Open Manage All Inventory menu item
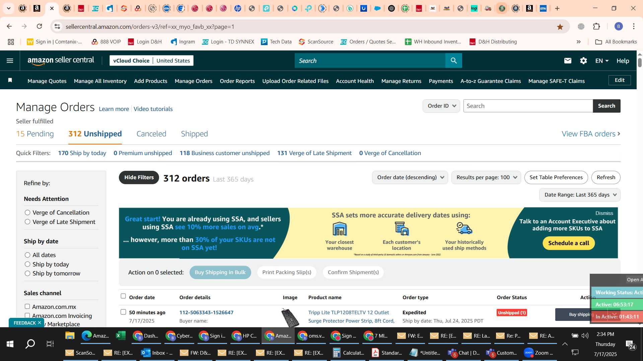The width and height of the screenshot is (643, 361). coord(100,81)
